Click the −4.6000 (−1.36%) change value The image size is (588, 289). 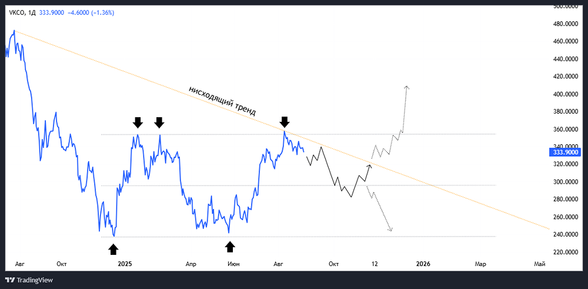(x=91, y=13)
